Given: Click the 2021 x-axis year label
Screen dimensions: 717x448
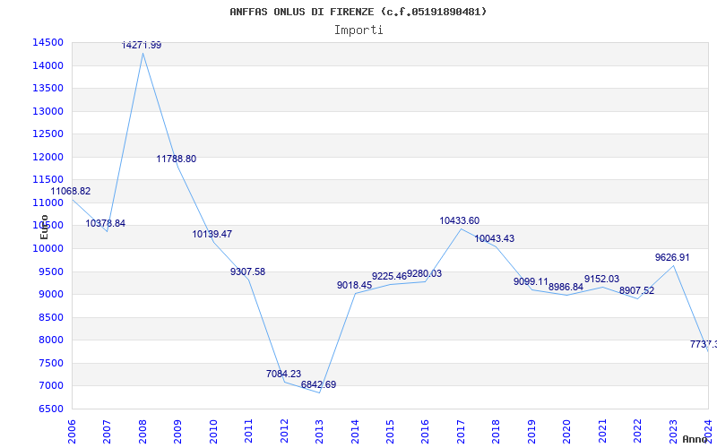Looking at the screenshot, I should [x=602, y=431].
